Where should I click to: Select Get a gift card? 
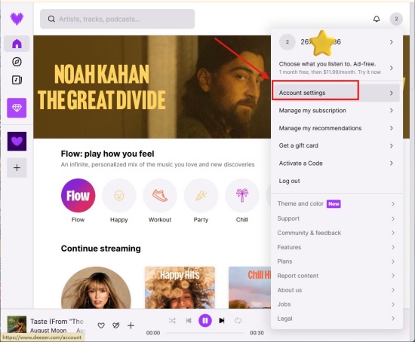pyautogui.click(x=337, y=145)
